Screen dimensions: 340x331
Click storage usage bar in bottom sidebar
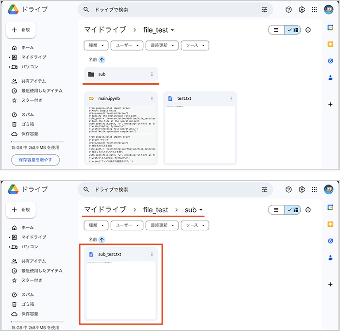coord(37,322)
